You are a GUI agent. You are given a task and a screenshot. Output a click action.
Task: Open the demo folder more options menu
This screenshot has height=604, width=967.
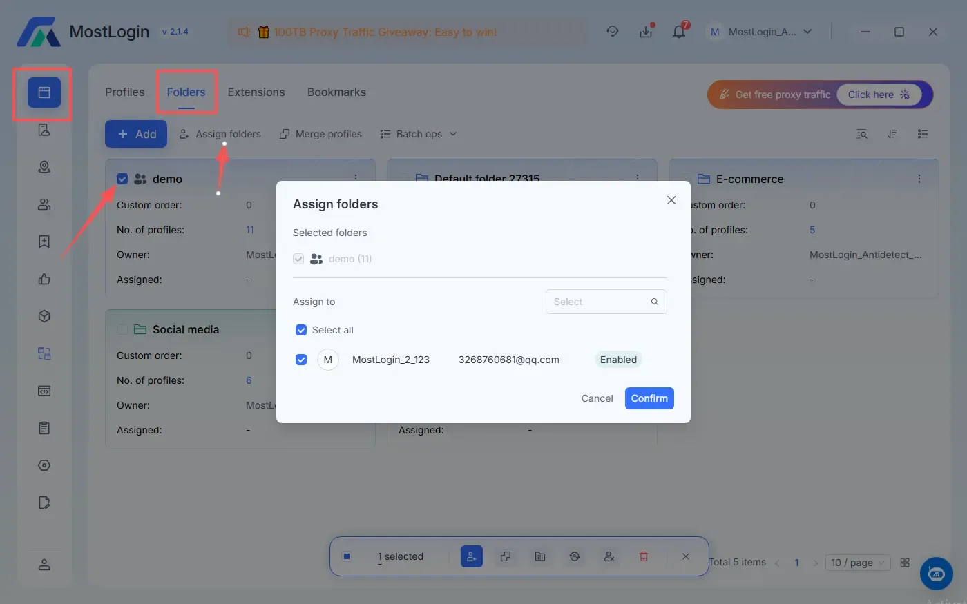(356, 178)
